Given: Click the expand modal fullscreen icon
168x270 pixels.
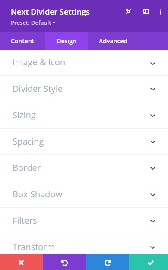Looking at the screenshot, I should tap(129, 12).
